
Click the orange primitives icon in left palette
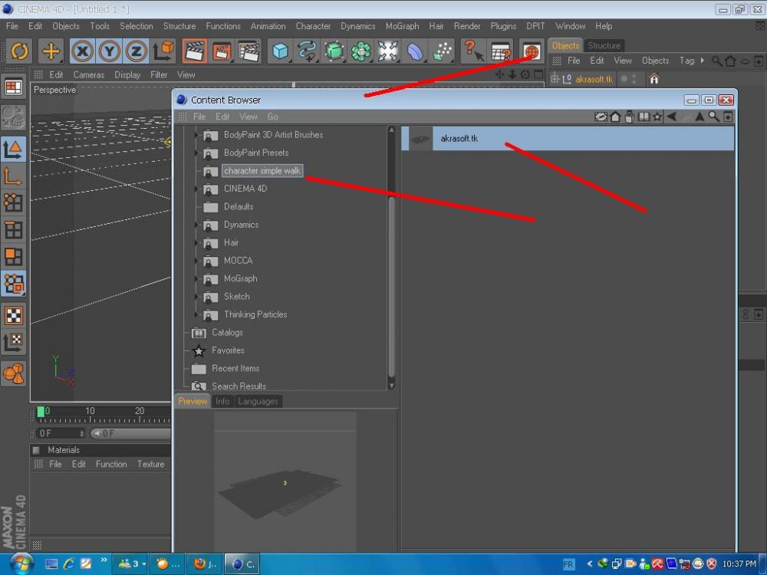[13, 373]
